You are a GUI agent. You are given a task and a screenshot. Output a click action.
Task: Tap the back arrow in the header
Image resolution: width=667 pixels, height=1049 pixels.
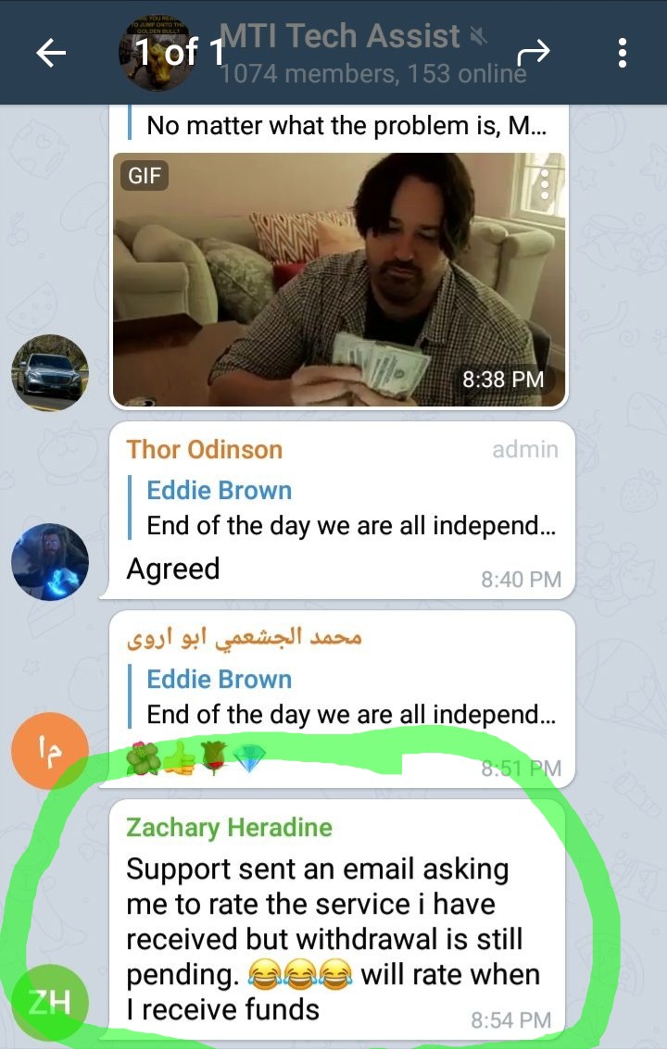(x=51, y=52)
